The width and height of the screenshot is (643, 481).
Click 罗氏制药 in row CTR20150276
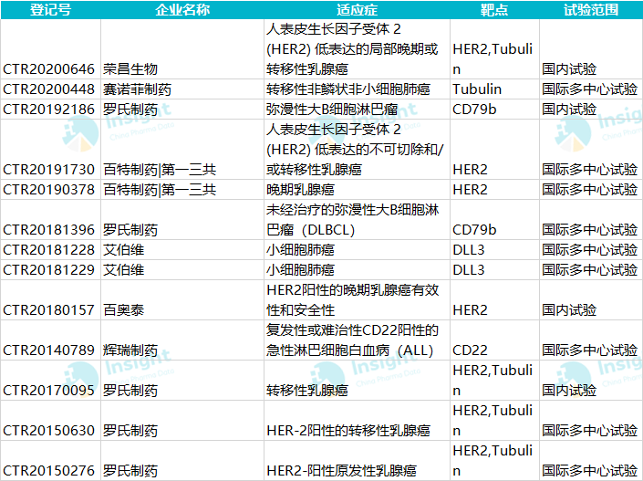130,471
